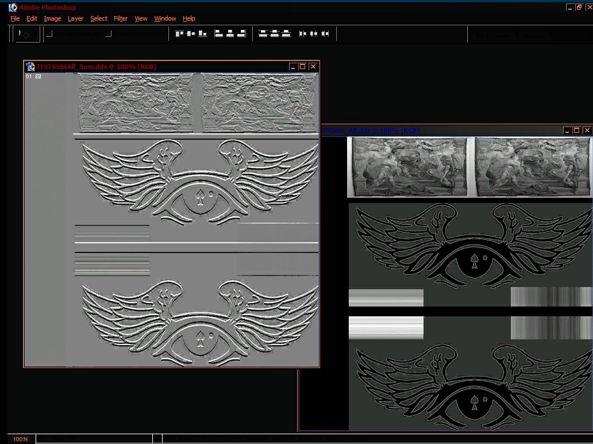The image size is (593, 444).
Task: Click the Align Horizontal Centers icon
Action: [x=230, y=34]
